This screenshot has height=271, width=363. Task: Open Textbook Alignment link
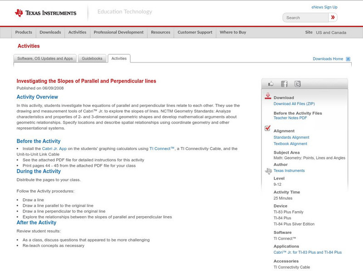coord(290,144)
